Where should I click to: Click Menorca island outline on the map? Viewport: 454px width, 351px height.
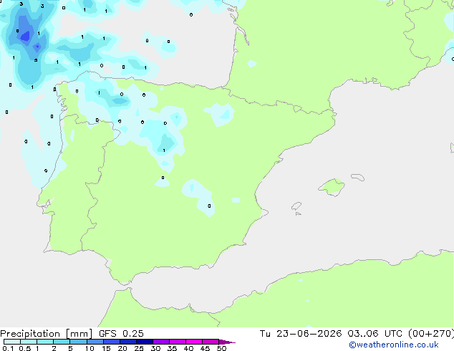click(357, 177)
